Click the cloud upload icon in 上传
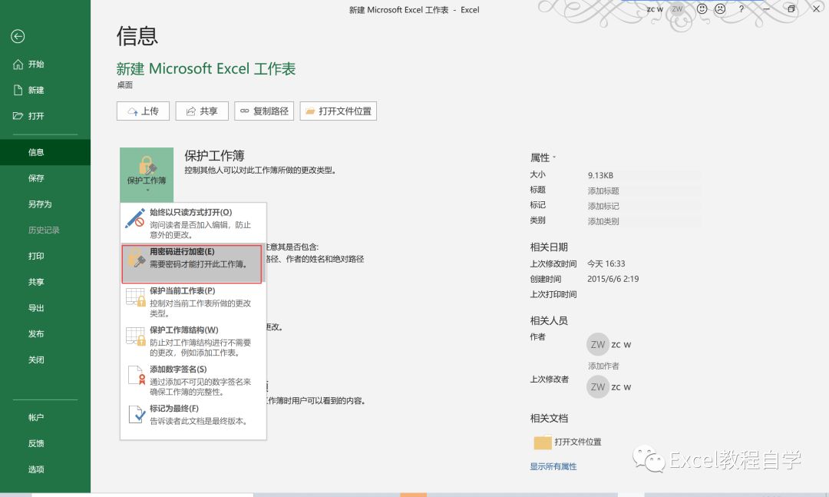 point(133,111)
